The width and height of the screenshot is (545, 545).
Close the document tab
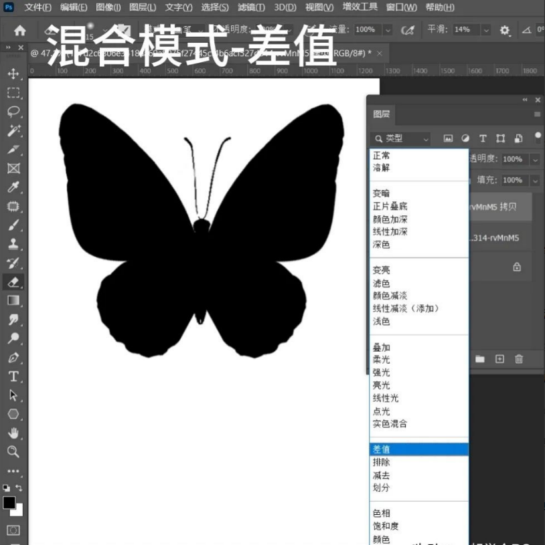pyautogui.click(x=380, y=53)
